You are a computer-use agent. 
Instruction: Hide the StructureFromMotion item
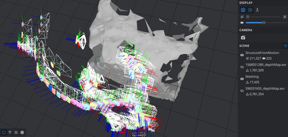pyautogui.click(x=242, y=55)
